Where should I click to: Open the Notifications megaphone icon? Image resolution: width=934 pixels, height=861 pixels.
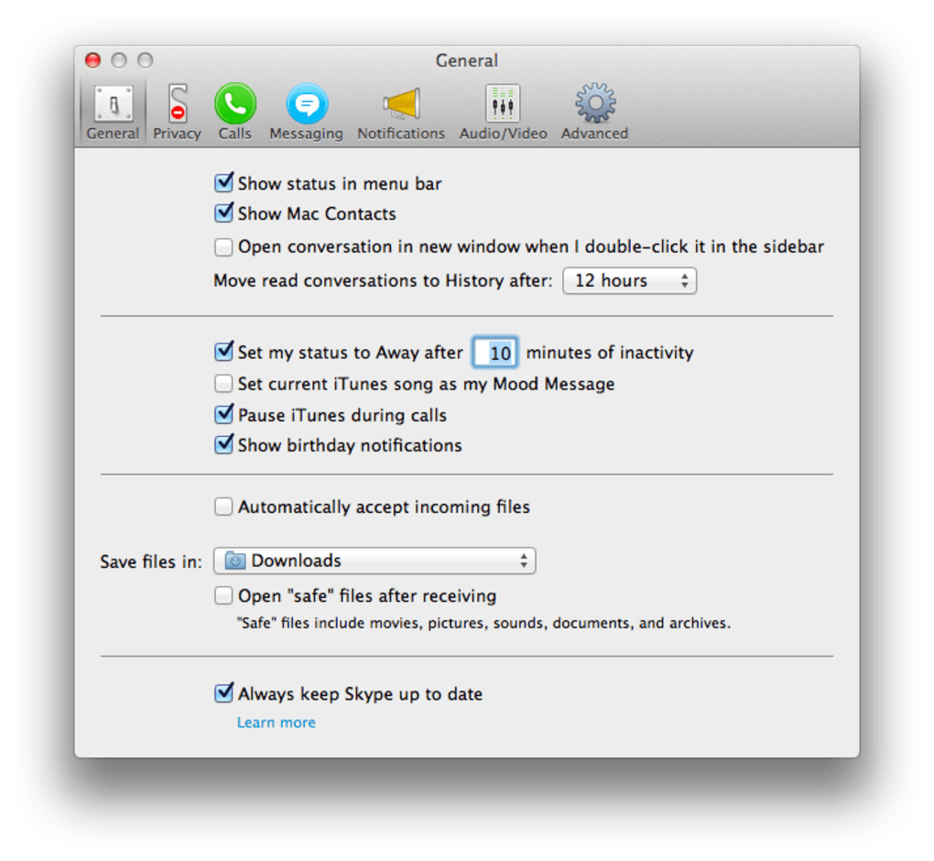point(401,104)
